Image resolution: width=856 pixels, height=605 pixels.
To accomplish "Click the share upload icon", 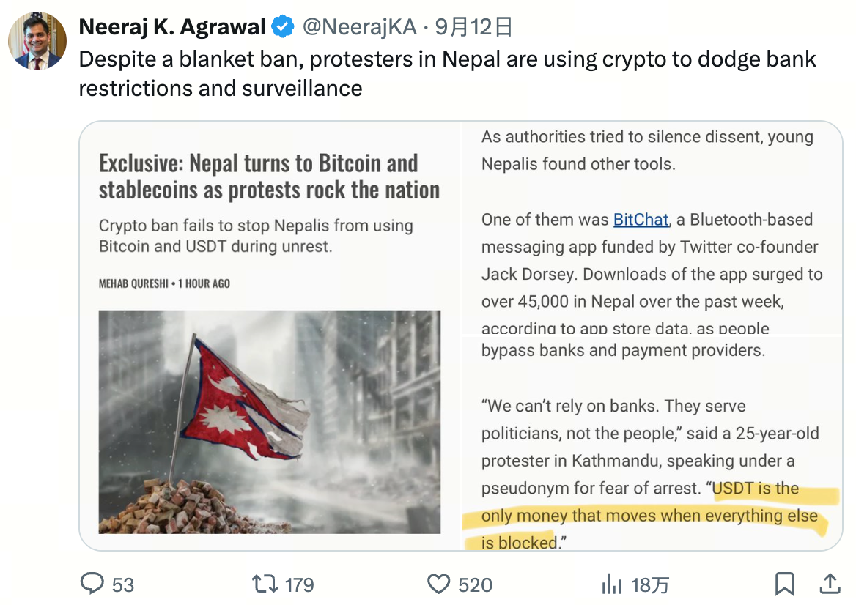I will click(830, 583).
